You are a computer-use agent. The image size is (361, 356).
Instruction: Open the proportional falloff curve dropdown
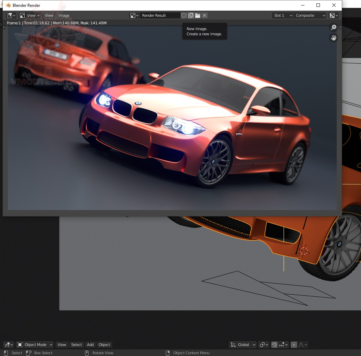(303, 345)
